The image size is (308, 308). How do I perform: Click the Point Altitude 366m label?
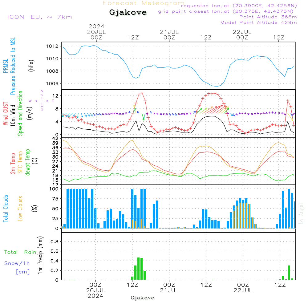(268, 17)
